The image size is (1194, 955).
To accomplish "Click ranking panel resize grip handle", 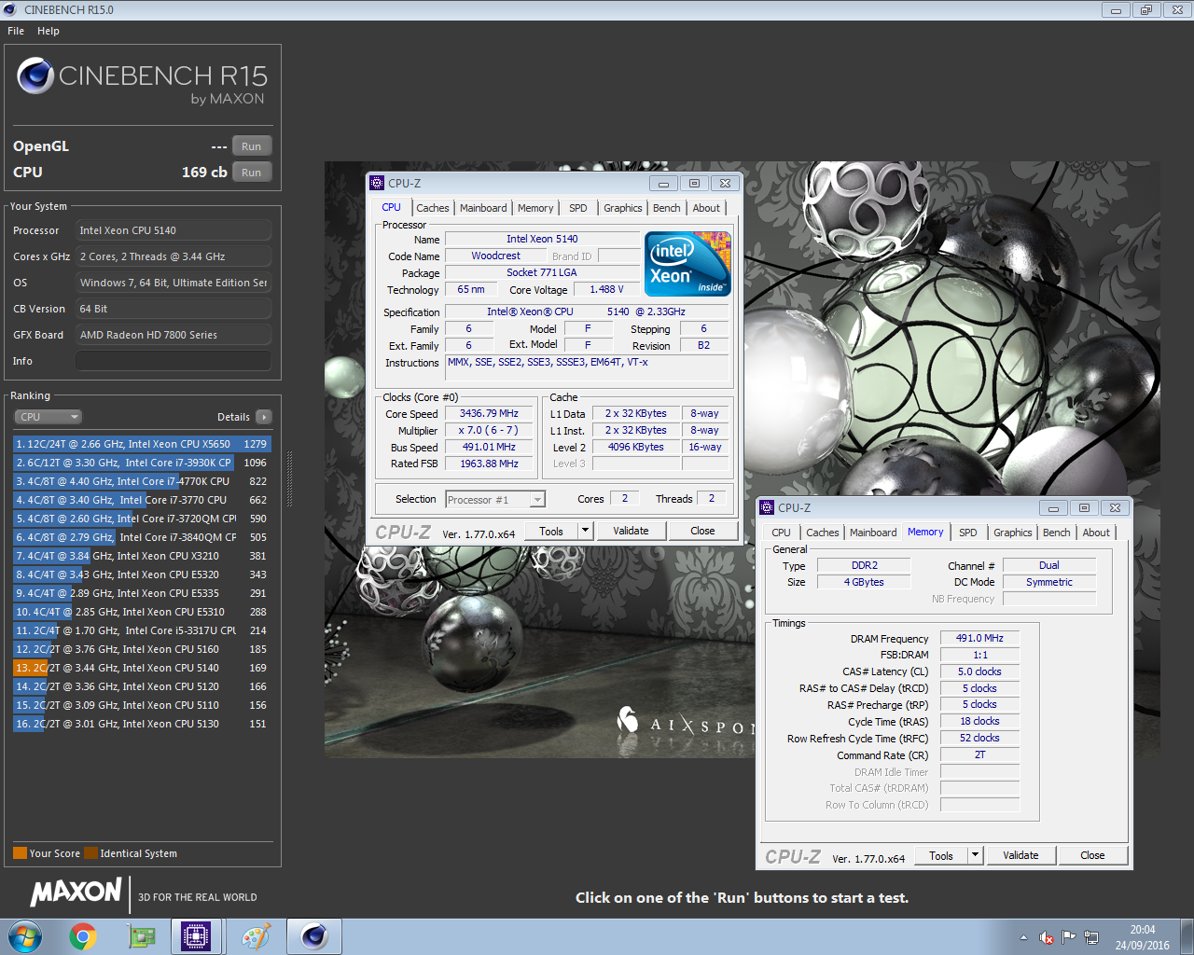I will (289, 479).
